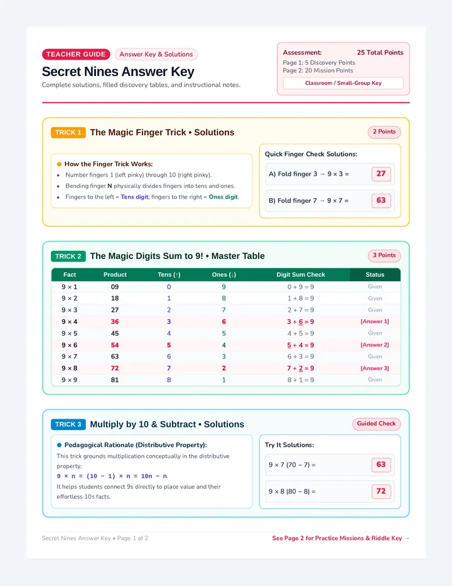Click the 2 Points badge
Viewport: 452px width, 586px height.
click(384, 131)
